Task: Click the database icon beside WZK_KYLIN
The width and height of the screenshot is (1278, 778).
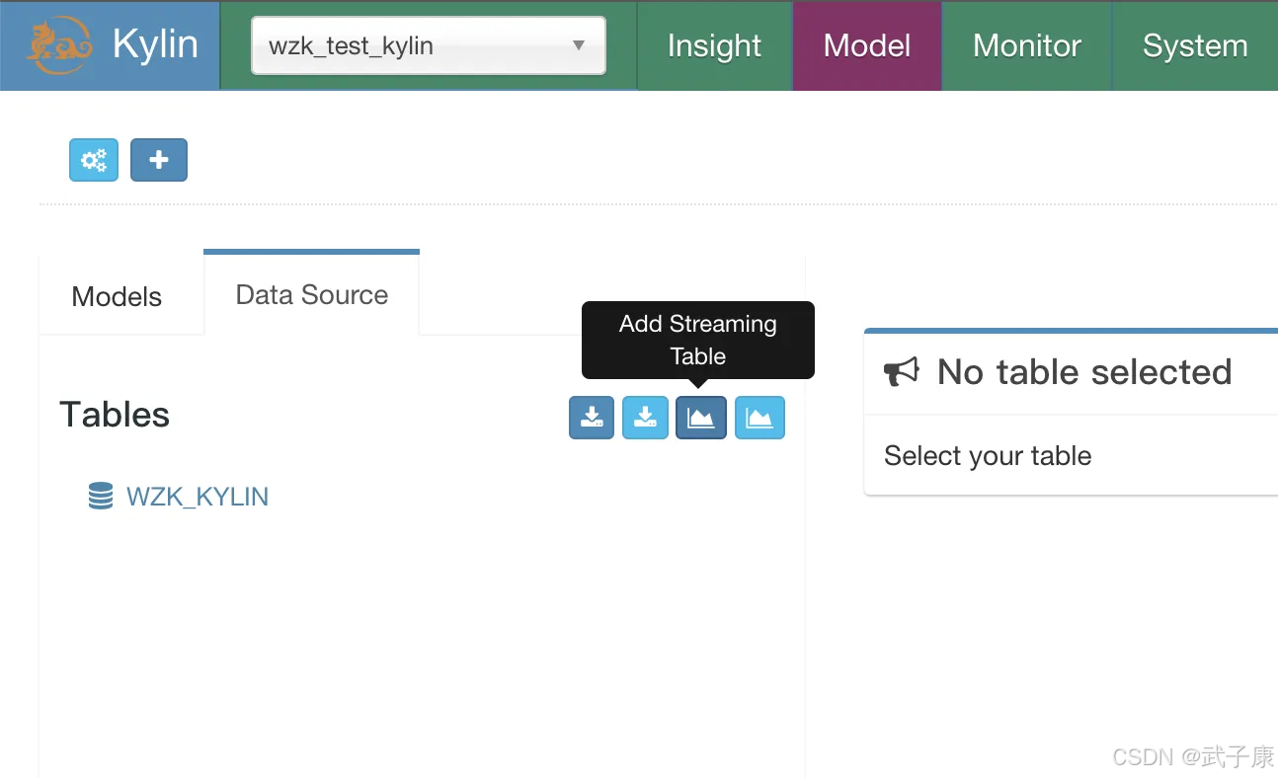Action: [101, 496]
